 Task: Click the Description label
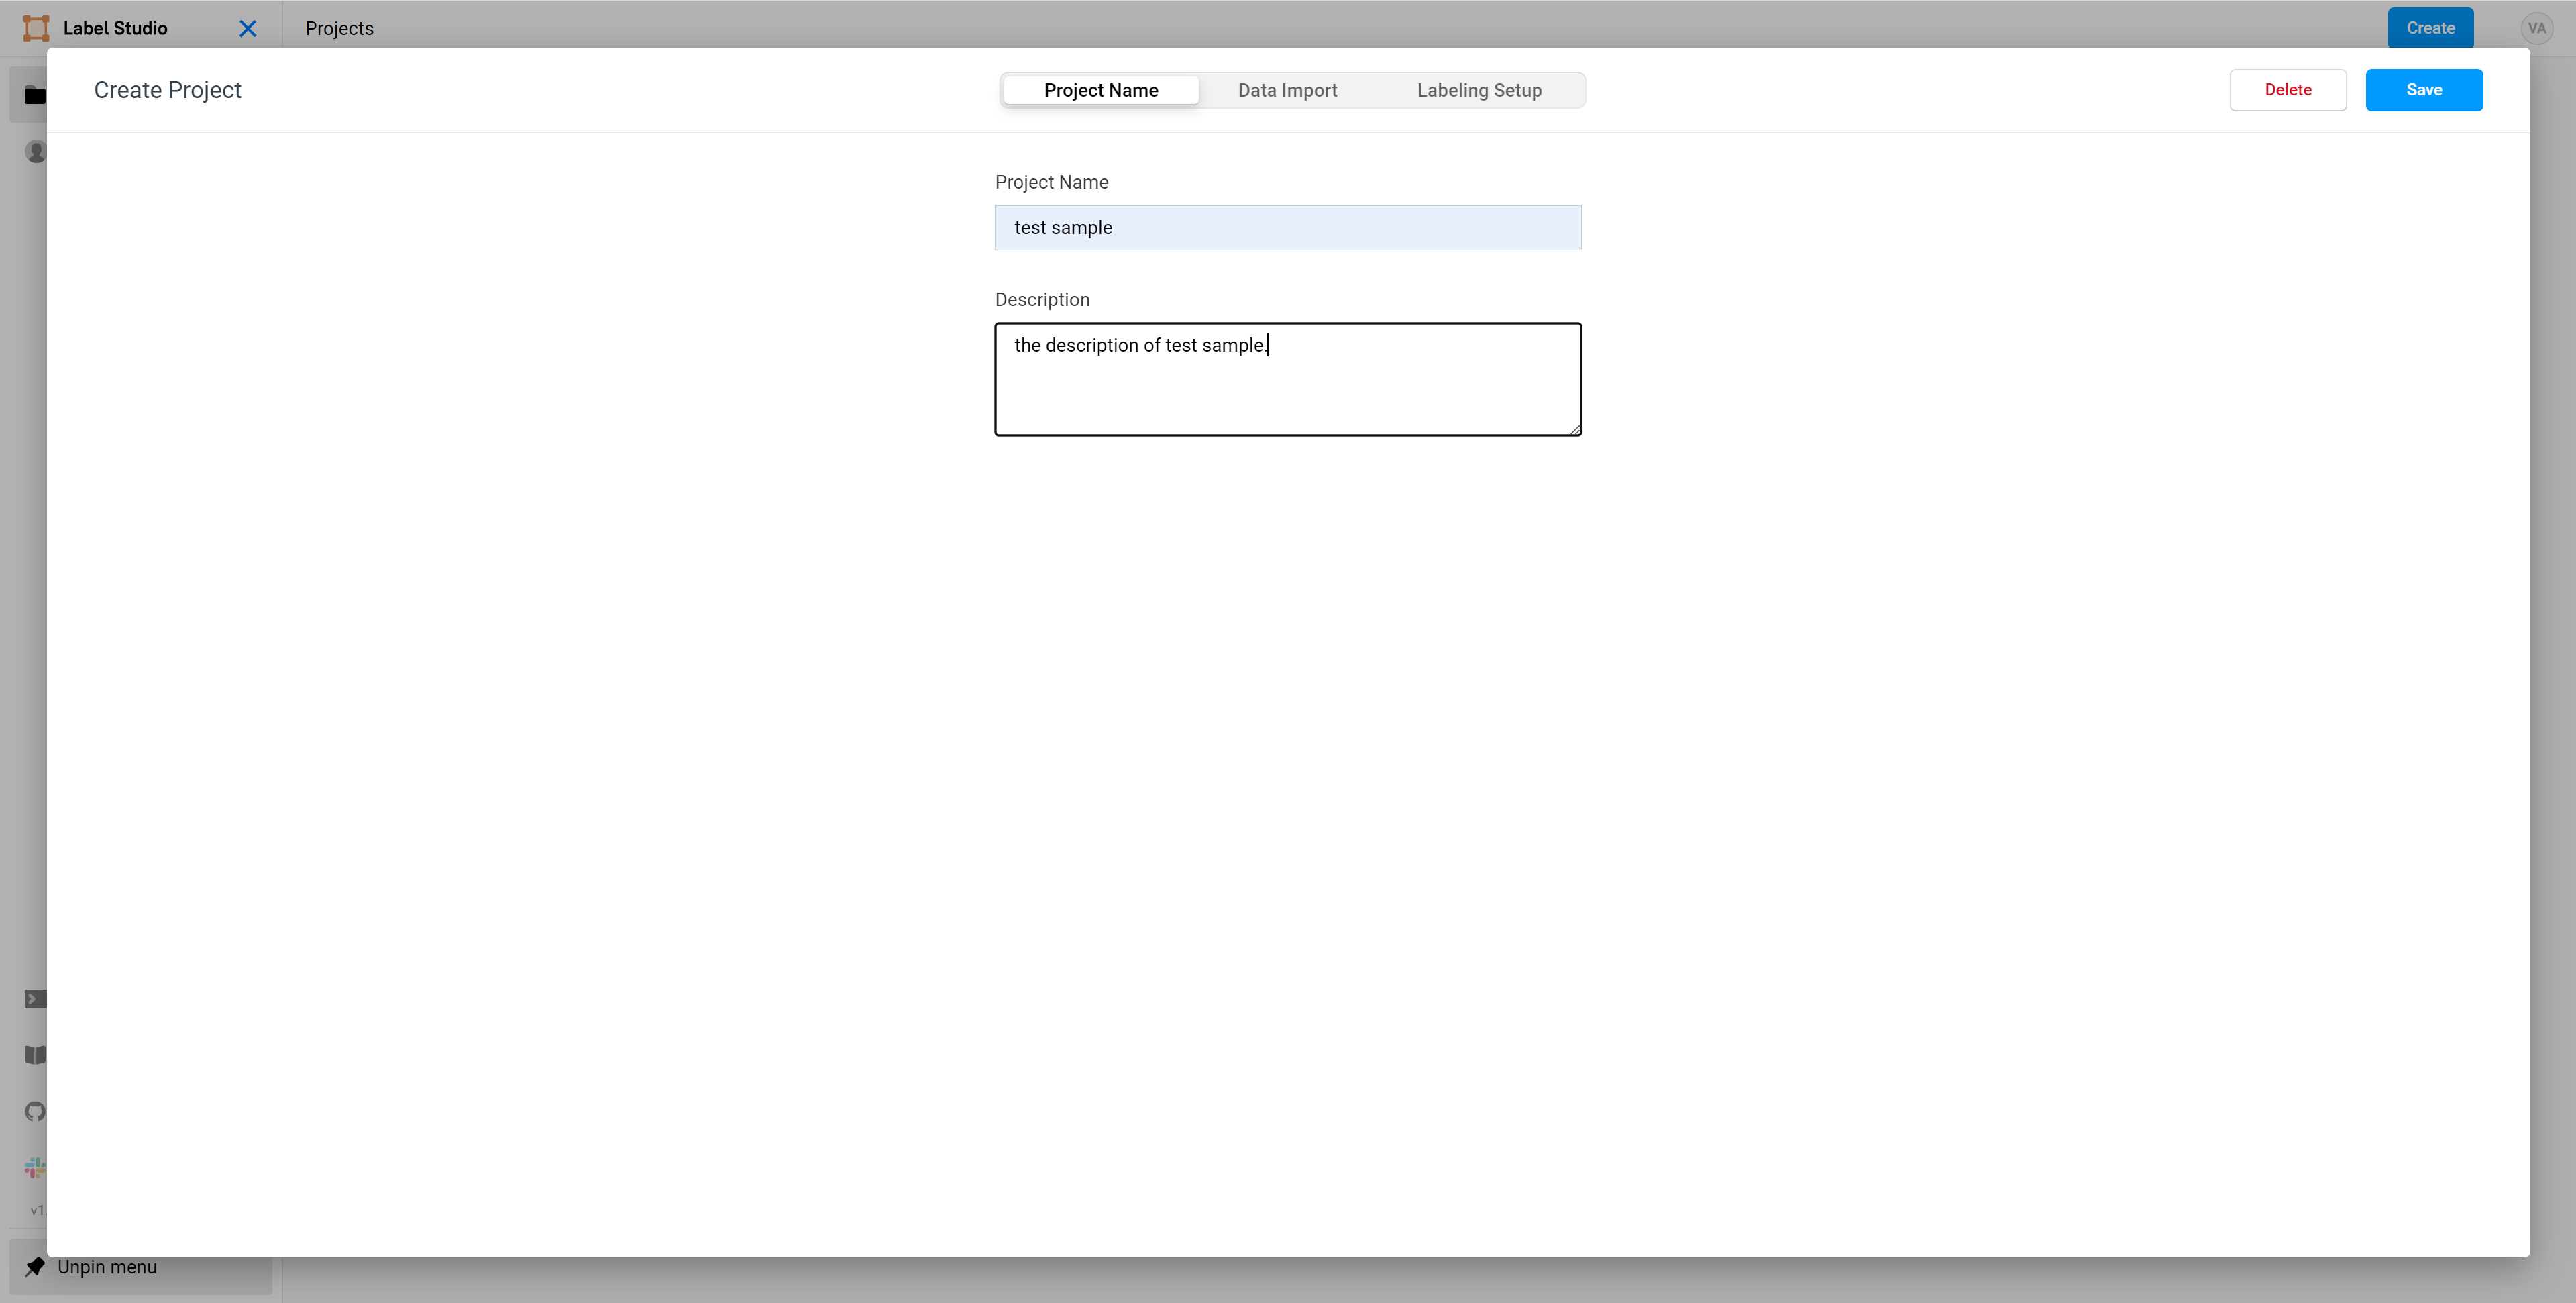click(x=1042, y=300)
